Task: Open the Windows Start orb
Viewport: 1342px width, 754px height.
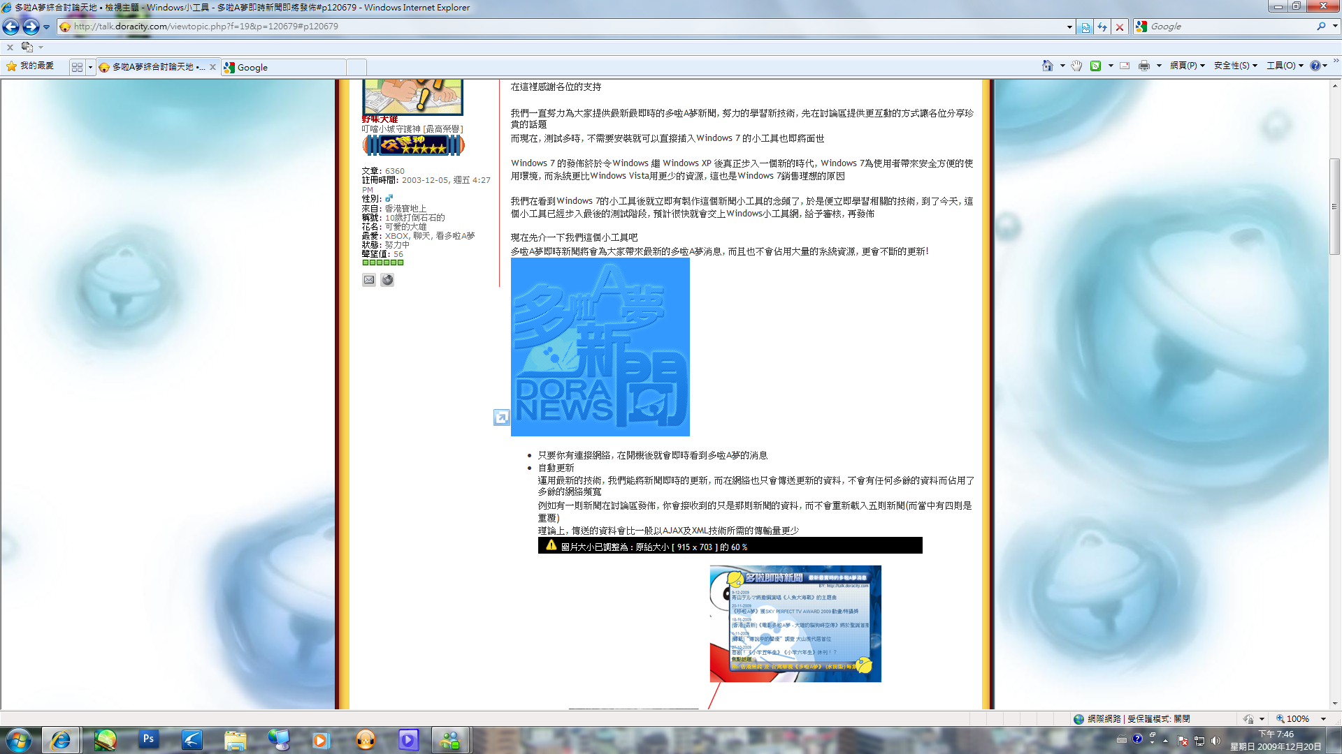Action: coord(18,740)
